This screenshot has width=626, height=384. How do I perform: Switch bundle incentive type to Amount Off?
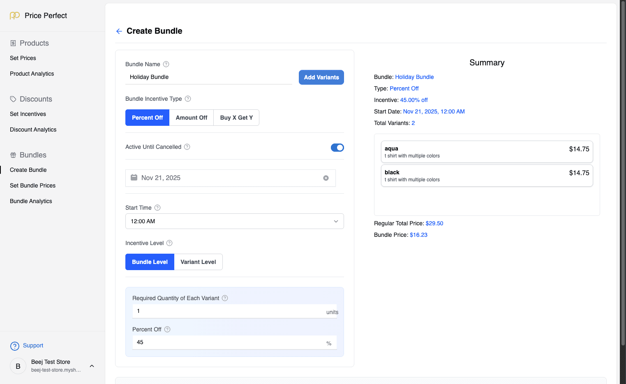(x=191, y=118)
